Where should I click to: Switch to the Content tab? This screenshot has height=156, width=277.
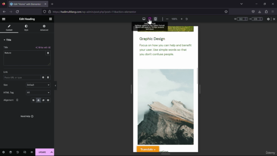point(9,28)
